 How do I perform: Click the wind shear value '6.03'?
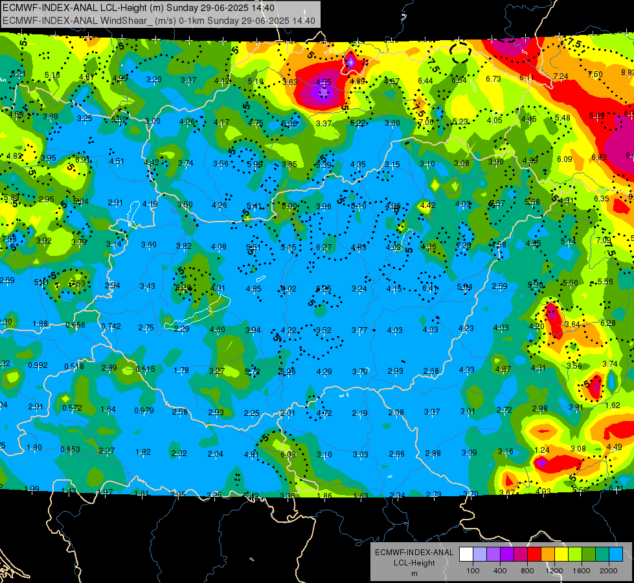[x=288, y=455]
